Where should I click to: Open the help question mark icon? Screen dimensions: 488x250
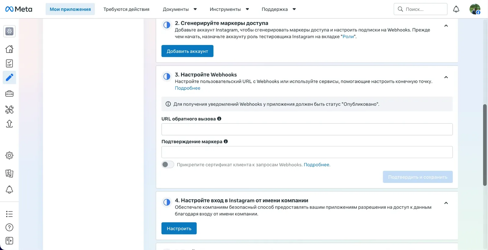coord(9,227)
